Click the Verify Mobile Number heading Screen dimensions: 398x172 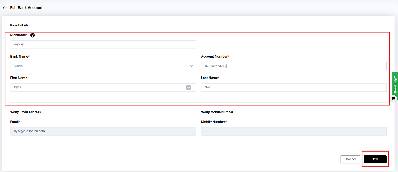pyautogui.click(x=217, y=112)
